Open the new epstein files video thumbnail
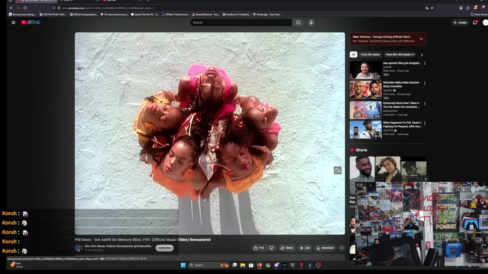This screenshot has height=274, width=488. tap(366, 70)
